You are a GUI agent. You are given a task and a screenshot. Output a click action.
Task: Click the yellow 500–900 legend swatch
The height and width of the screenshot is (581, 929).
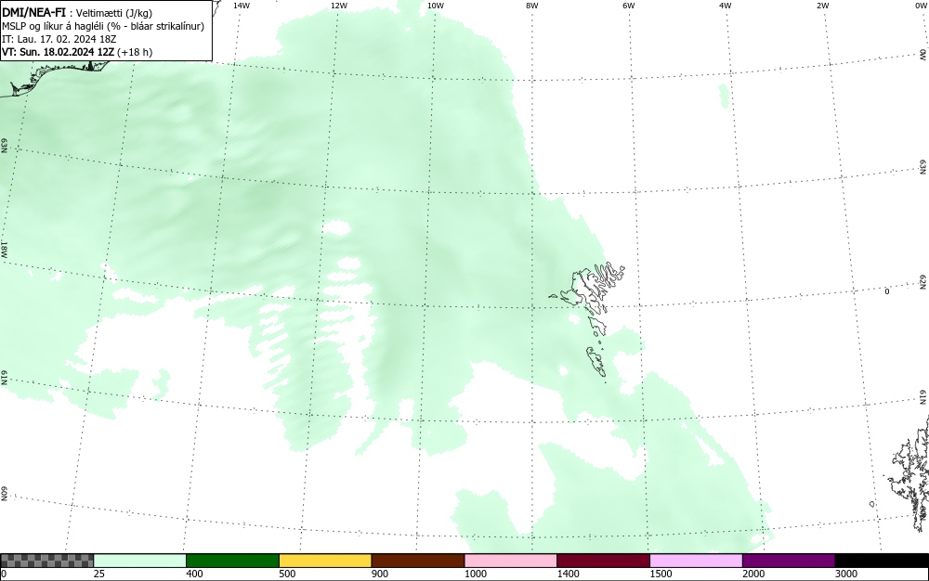pyautogui.click(x=325, y=561)
